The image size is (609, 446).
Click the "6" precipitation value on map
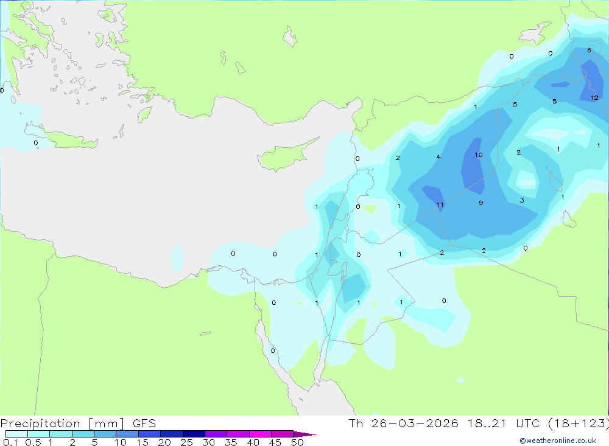click(589, 50)
